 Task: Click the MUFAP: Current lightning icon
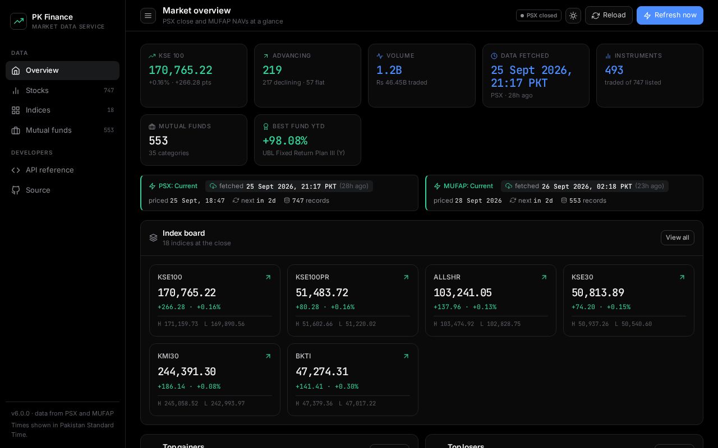tap(437, 186)
